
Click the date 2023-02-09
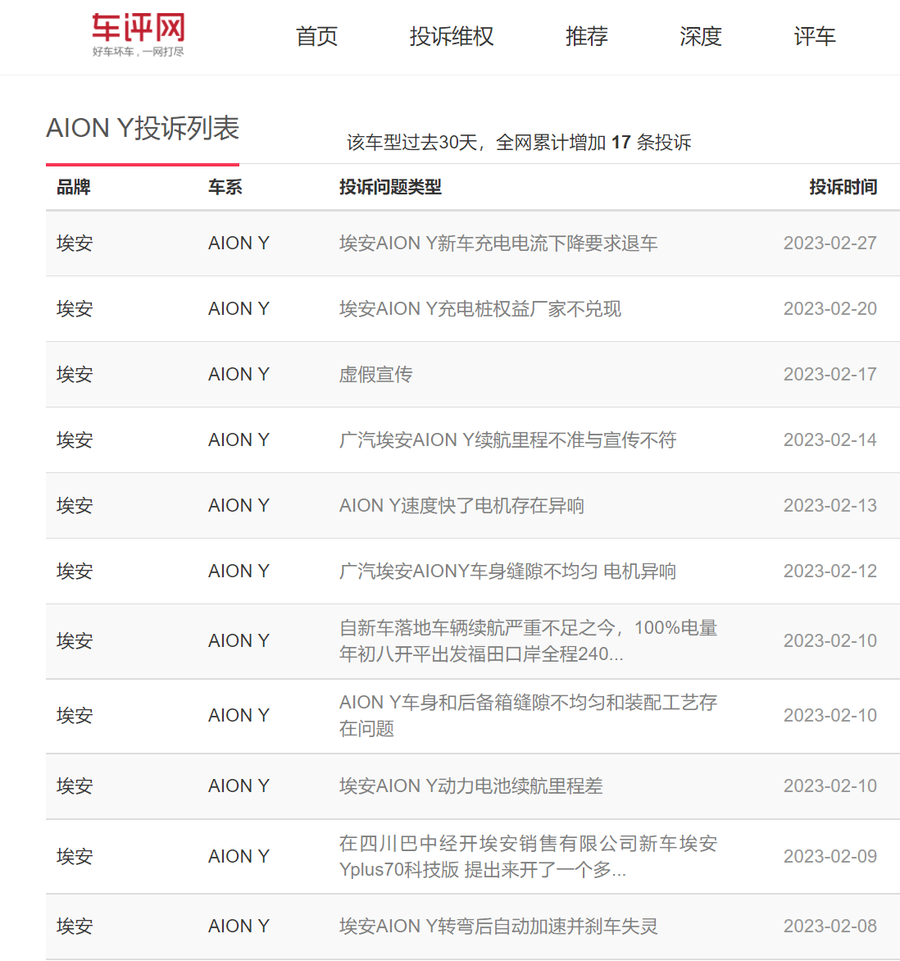coord(830,857)
